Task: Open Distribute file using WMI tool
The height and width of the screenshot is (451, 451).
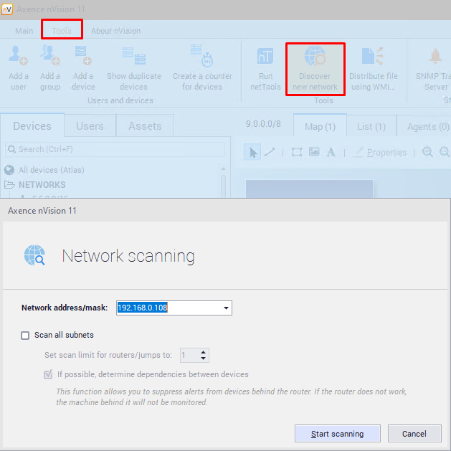Action: coord(373,57)
